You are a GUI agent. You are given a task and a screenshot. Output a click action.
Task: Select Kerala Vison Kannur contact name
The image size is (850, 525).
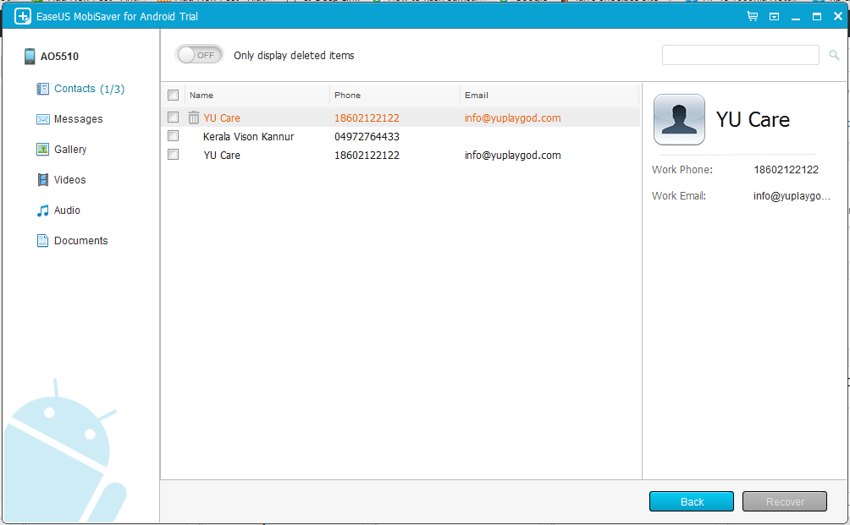[x=248, y=137]
